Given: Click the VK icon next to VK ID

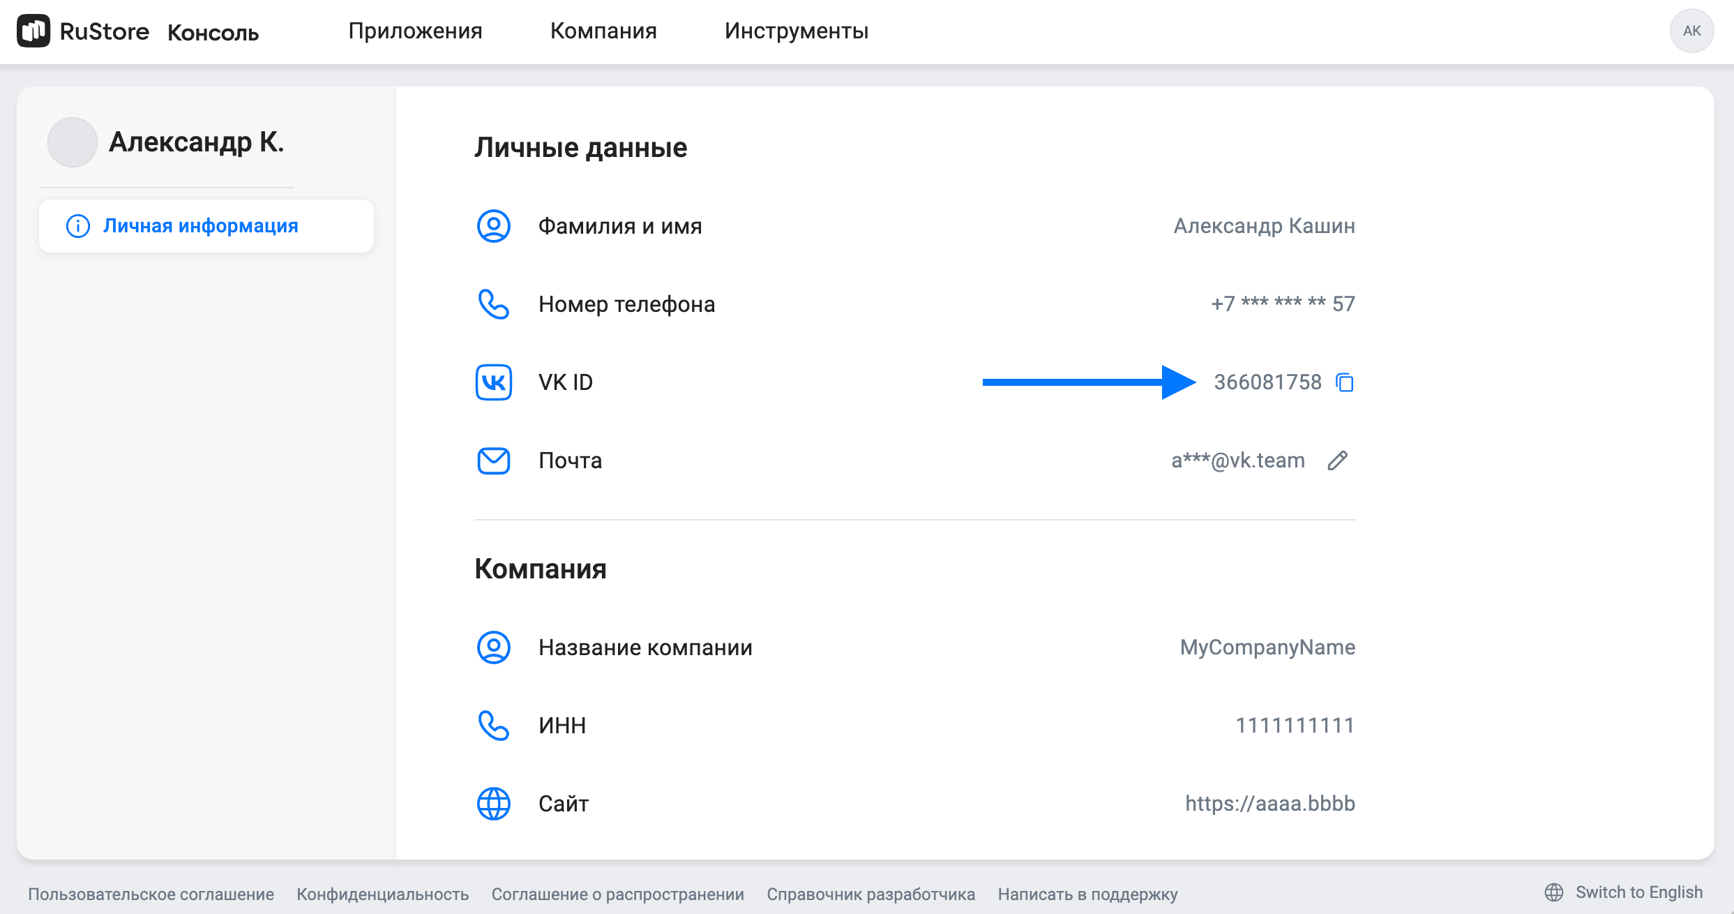Looking at the screenshot, I should 493,382.
